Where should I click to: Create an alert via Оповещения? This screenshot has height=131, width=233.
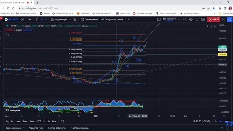click(89, 19)
